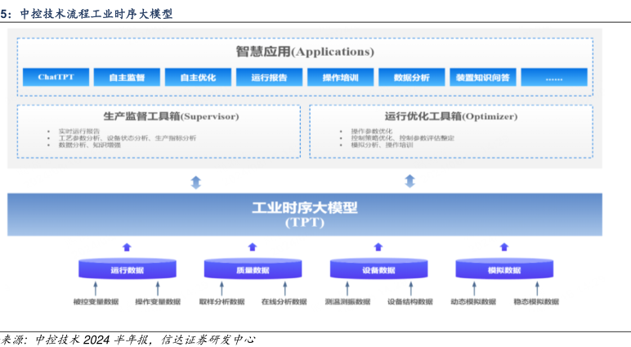Screen dimensions: 631x347
Task: Click the 装置知识问答 button
Action: click(x=482, y=78)
